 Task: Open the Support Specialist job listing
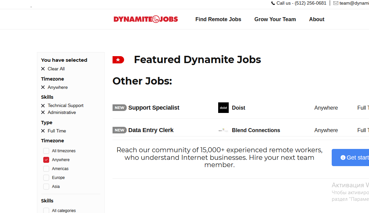click(x=153, y=108)
